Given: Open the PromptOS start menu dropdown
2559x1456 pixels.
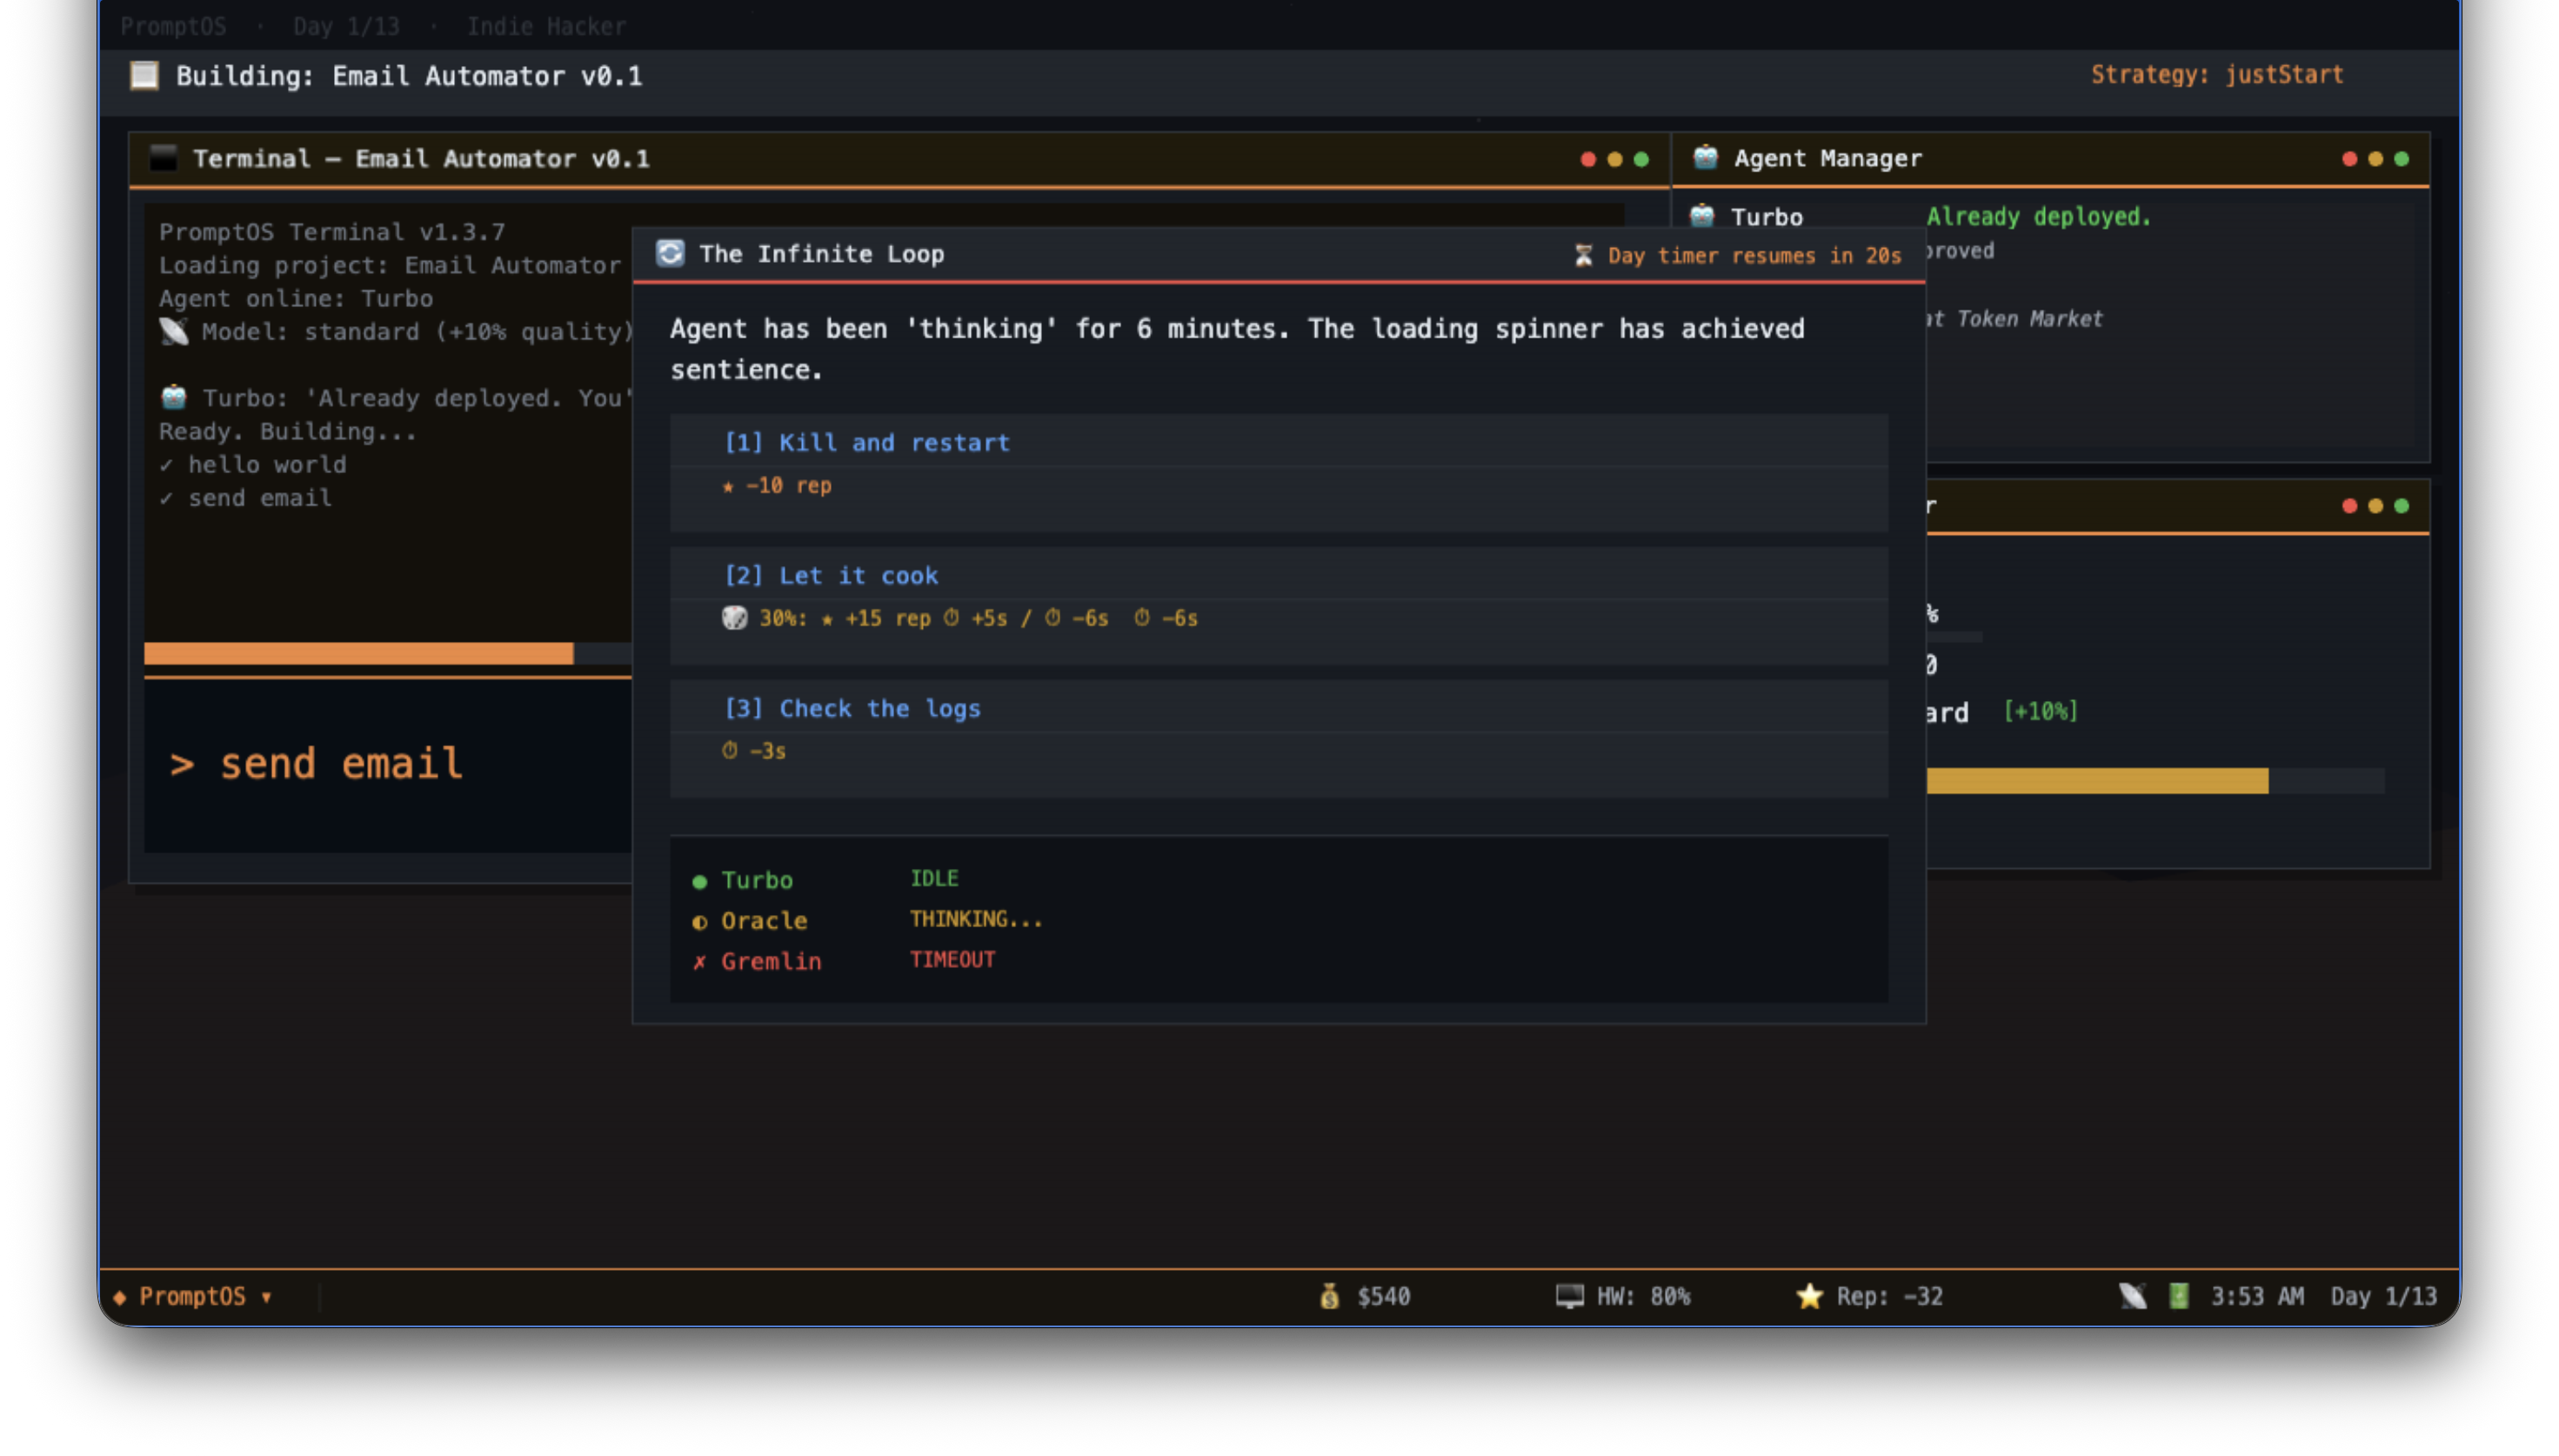Looking at the screenshot, I should (194, 1296).
